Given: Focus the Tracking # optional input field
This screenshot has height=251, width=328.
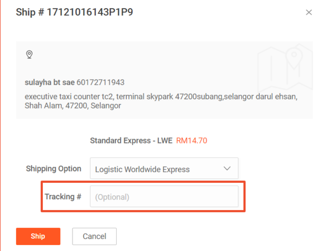Looking at the screenshot, I should tap(164, 196).
